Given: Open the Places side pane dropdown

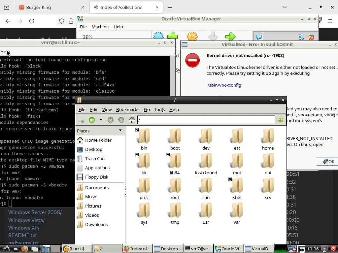Looking at the screenshot, I should pos(120,130).
